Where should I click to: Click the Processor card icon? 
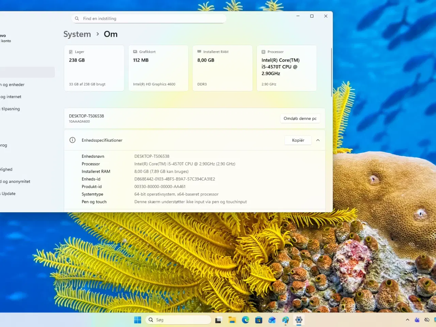tap(263, 51)
